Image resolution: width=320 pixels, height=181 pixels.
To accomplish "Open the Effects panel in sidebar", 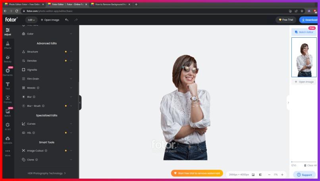I will pyautogui.click(x=8, y=45).
